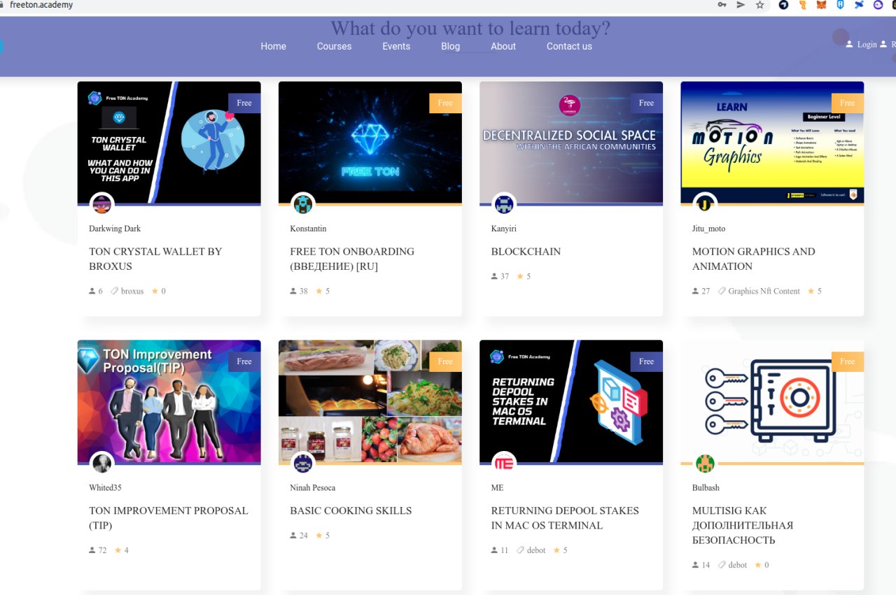896x595 pixels.
Task: Click Bulbash's green author avatar
Action: coord(705,463)
